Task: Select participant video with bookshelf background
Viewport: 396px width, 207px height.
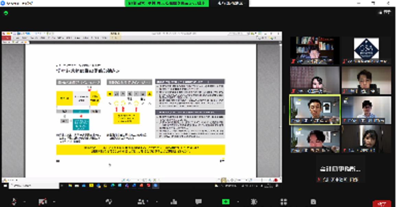Action: (x=315, y=50)
